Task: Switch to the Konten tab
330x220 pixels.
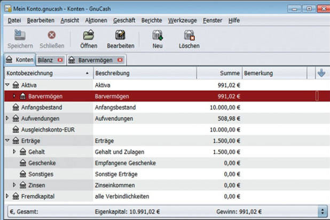Action: click(x=20, y=60)
